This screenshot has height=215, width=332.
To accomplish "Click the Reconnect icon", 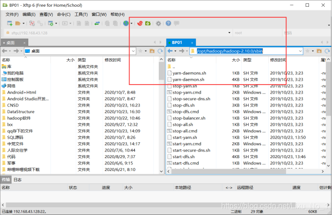I will click(40, 23).
